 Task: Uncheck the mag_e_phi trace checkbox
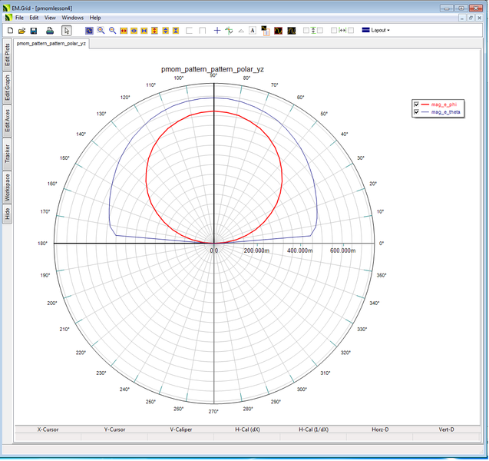[416, 104]
